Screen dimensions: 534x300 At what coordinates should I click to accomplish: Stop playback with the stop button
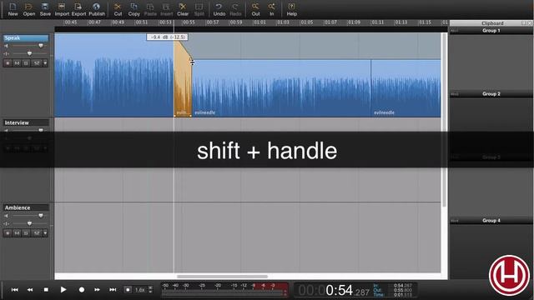point(46,290)
